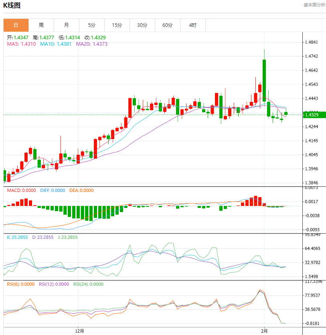Click the 2月 date axis label

point(264,331)
